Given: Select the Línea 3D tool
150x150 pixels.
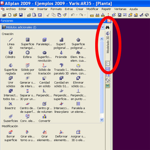Looking at the screenshot, I should [11, 43].
